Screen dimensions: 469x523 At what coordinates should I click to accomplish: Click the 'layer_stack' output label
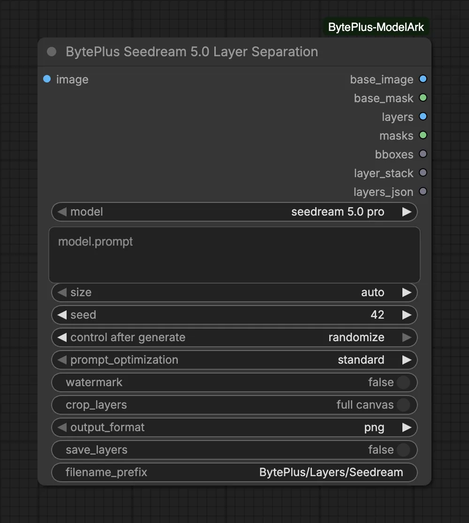click(x=384, y=173)
